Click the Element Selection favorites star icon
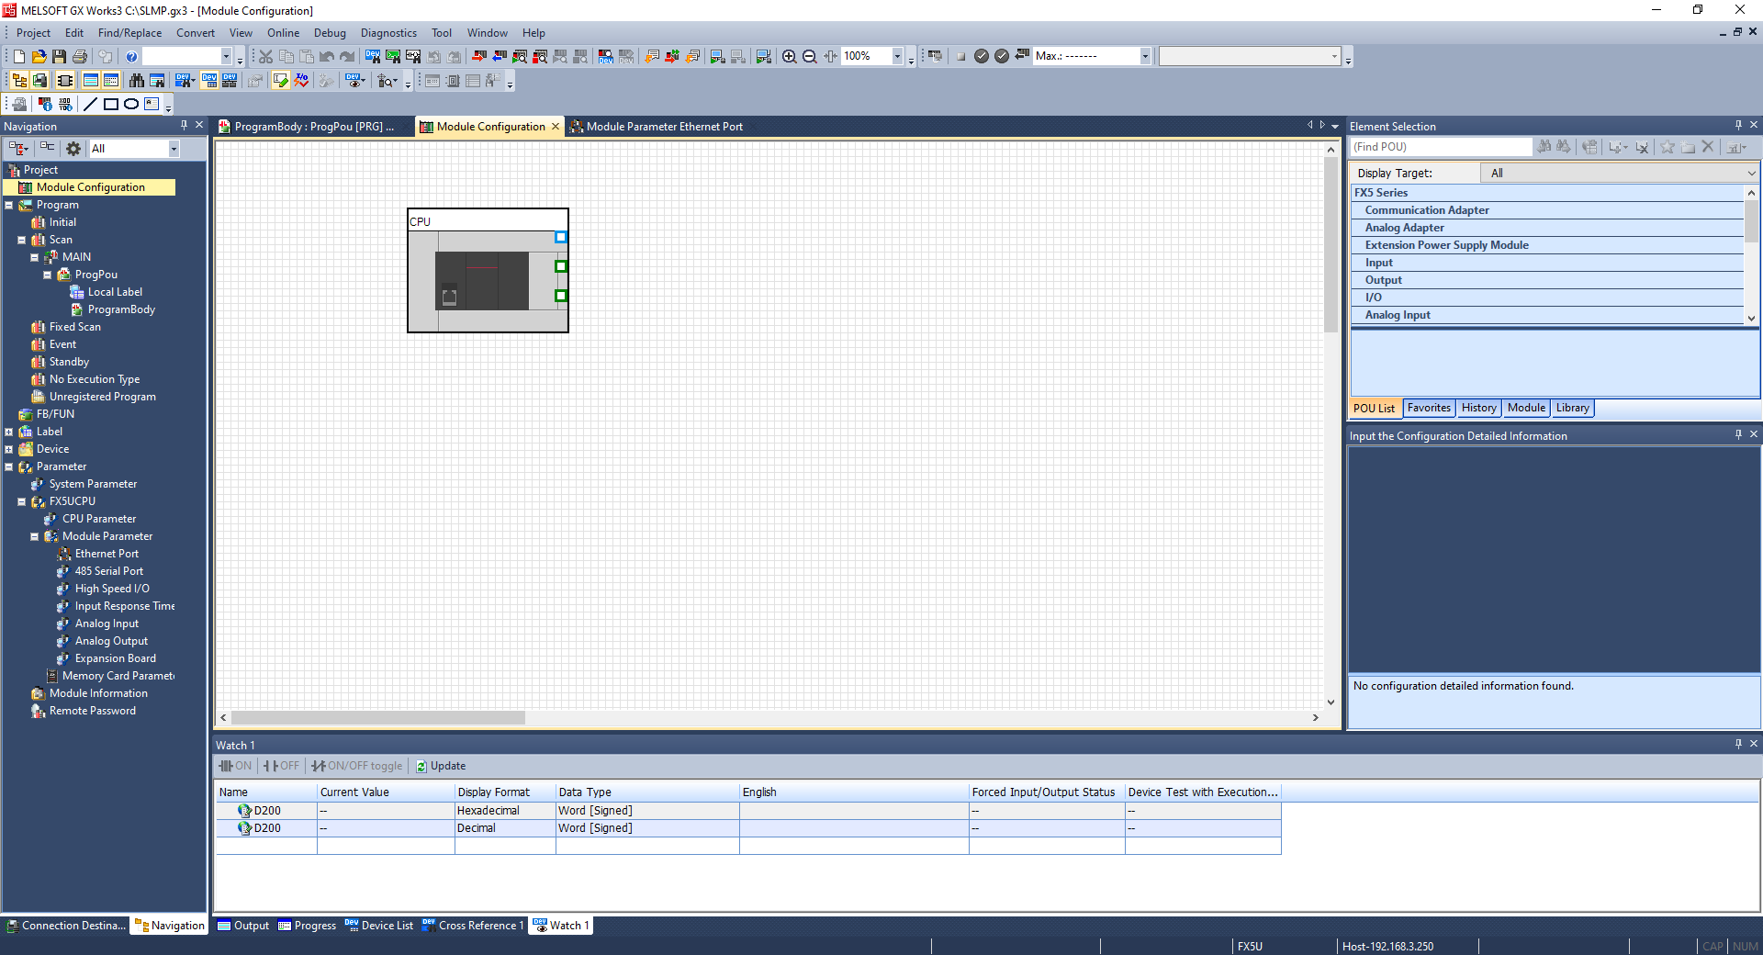Viewport: 1763px width, 955px height. pos(1668,147)
